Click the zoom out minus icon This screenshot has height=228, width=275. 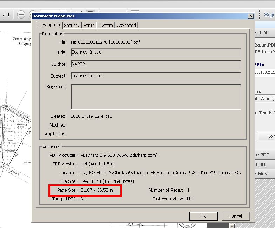point(21,15)
